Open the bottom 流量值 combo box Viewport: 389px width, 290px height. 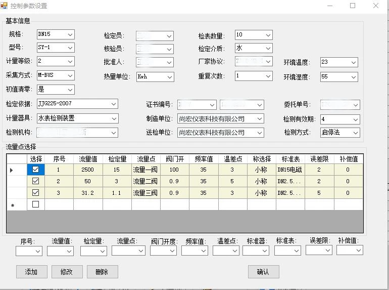[x=60, y=251]
